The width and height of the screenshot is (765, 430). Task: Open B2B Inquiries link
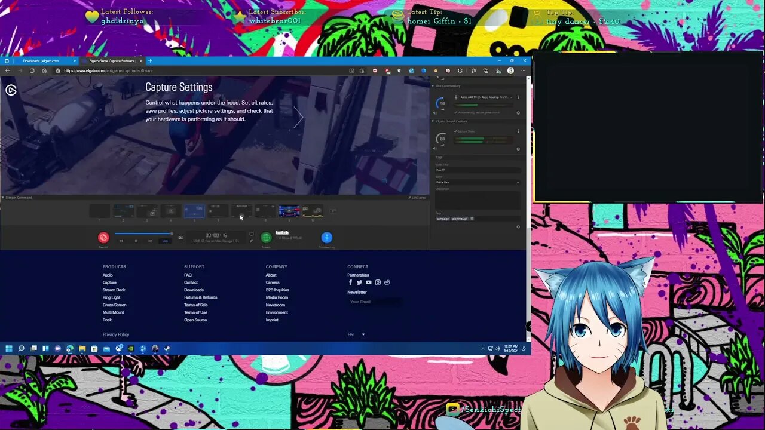[x=277, y=290]
